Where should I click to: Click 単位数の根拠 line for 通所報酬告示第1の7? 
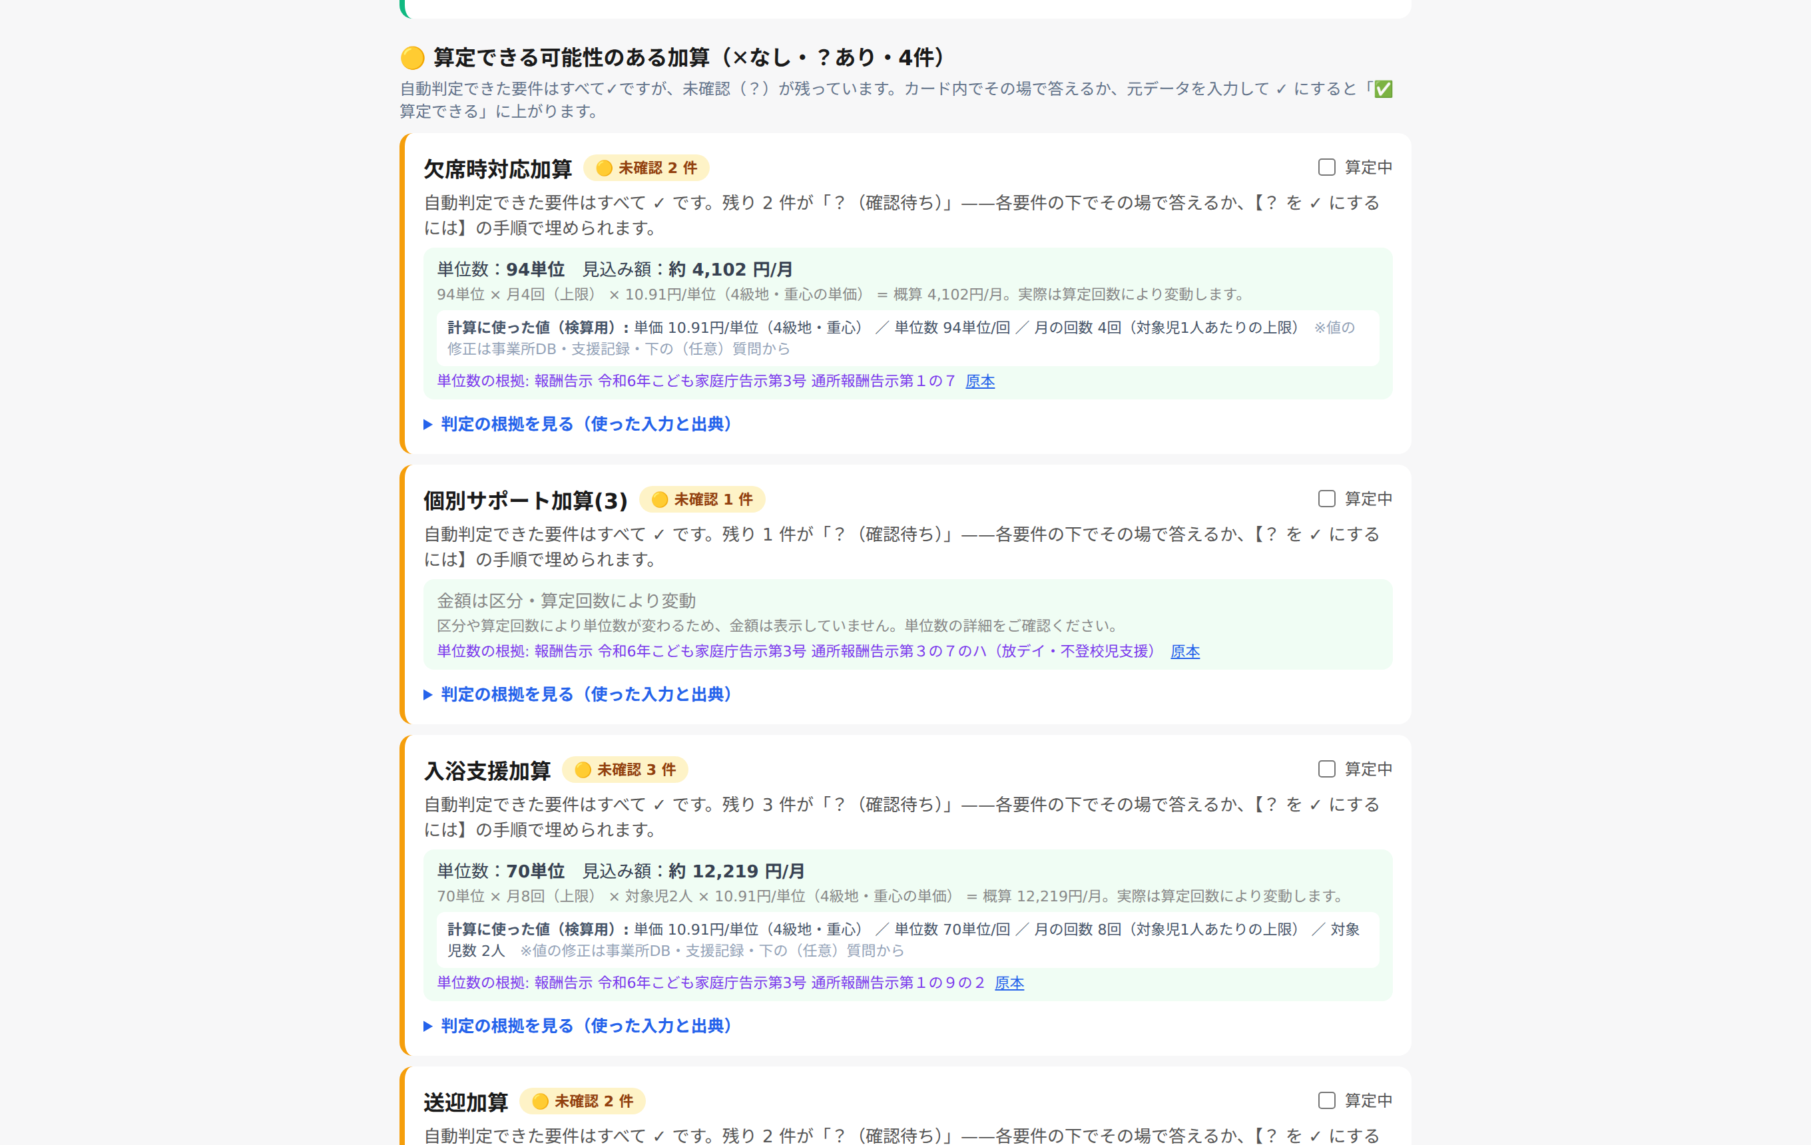pos(696,381)
